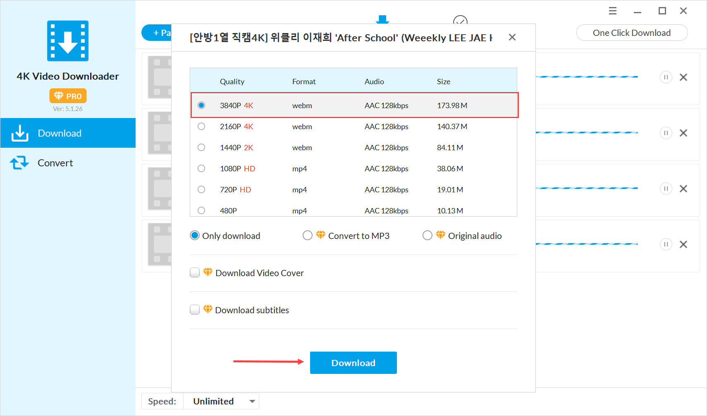Enable the Download Video Cover checkbox
The width and height of the screenshot is (707, 416).
(x=195, y=272)
